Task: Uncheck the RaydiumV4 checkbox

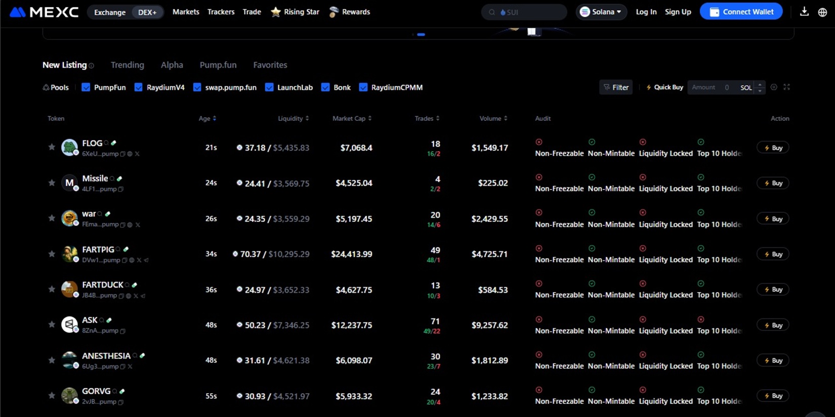Action: pyautogui.click(x=138, y=87)
